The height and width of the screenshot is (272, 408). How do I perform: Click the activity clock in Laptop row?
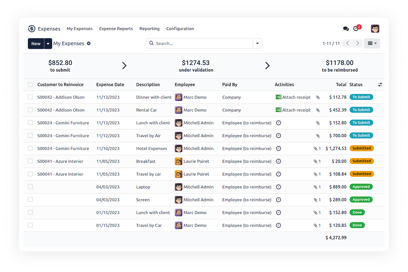[279, 187]
